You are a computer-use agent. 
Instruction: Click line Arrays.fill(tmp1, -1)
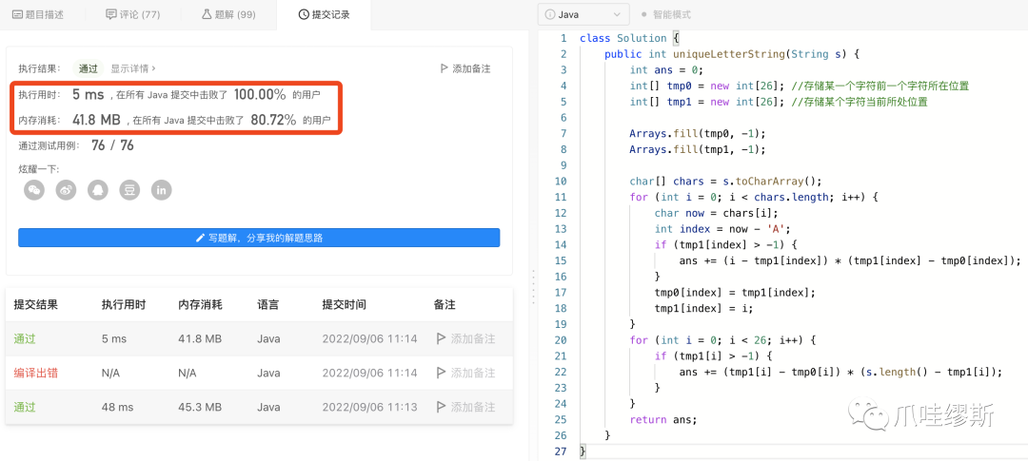(x=698, y=149)
